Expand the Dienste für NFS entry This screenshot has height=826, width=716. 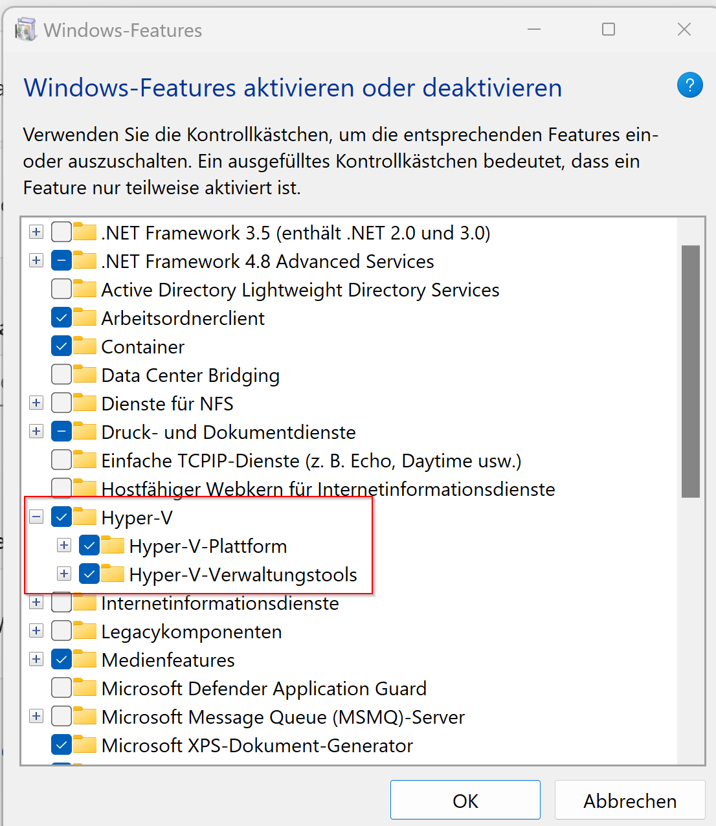tap(36, 403)
